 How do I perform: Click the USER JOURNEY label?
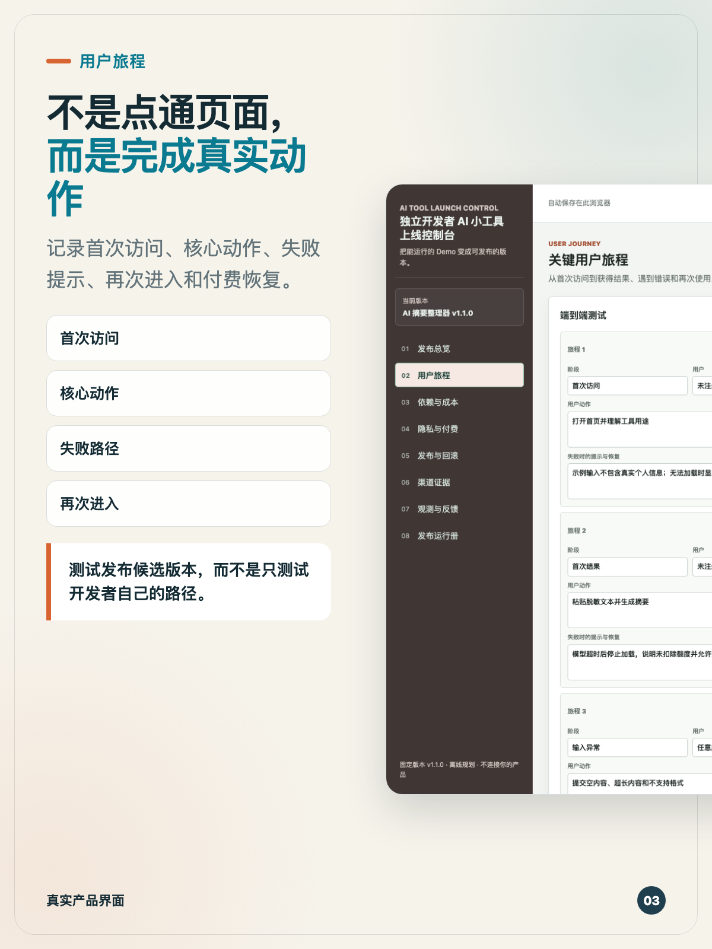click(x=574, y=244)
